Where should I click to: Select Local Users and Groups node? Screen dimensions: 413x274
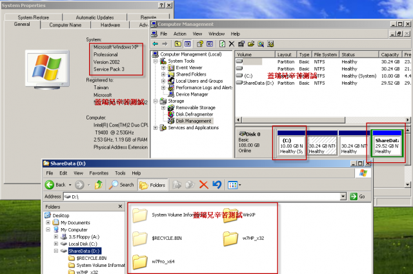click(199, 81)
